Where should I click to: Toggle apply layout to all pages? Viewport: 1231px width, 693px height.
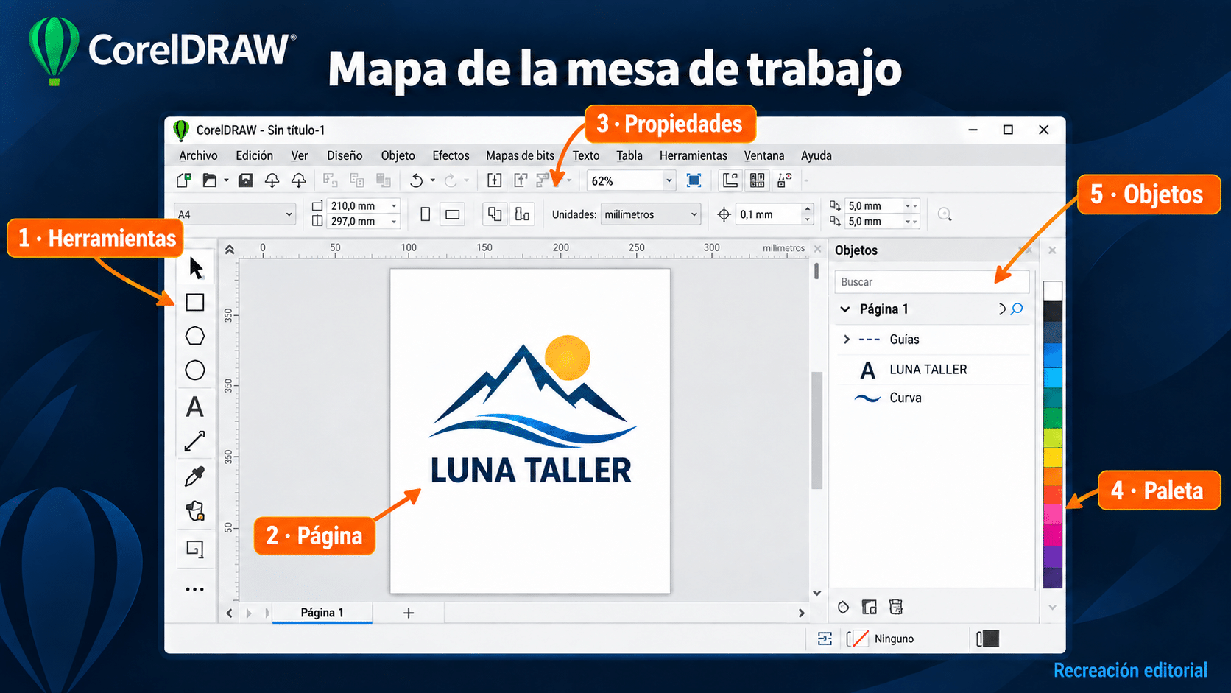pos(495,214)
